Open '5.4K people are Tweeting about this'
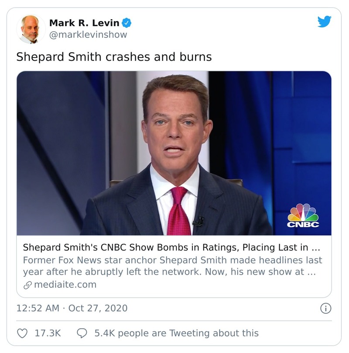Image resolution: width=349 pixels, height=353 pixels. pos(176,333)
